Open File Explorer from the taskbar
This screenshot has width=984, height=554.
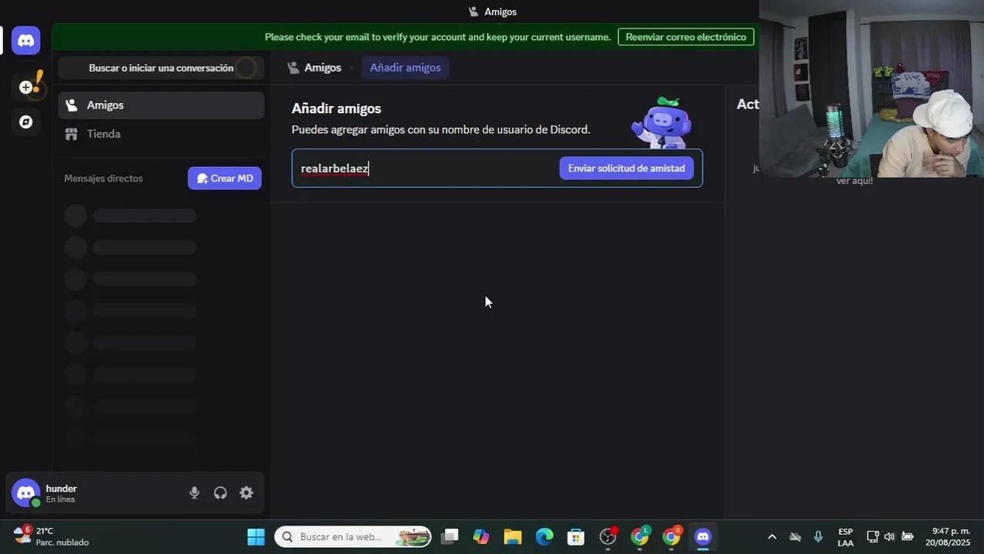click(513, 537)
